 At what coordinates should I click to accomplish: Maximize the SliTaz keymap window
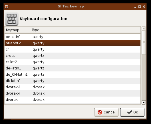pos(140,7)
